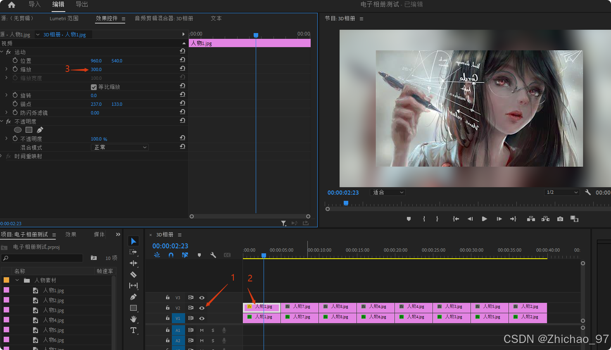
Task: Switch to the 导出 workspace tab
Action: click(82, 4)
